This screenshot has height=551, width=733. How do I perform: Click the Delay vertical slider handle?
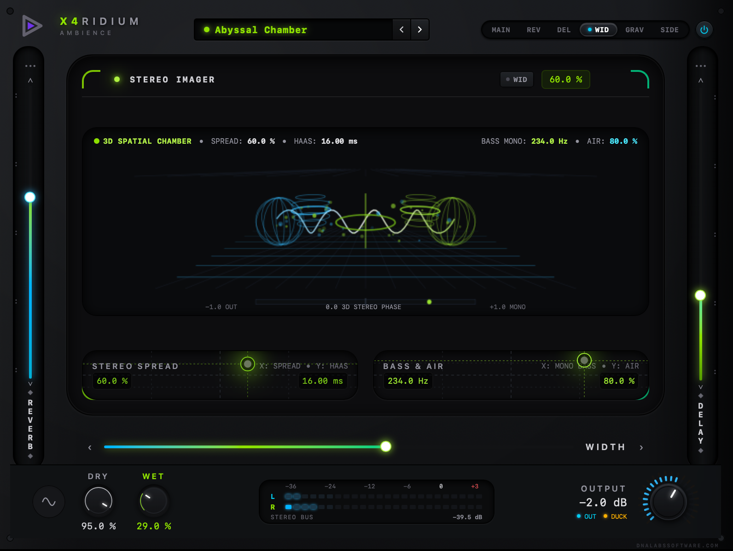pyautogui.click(x=700, y=295)
